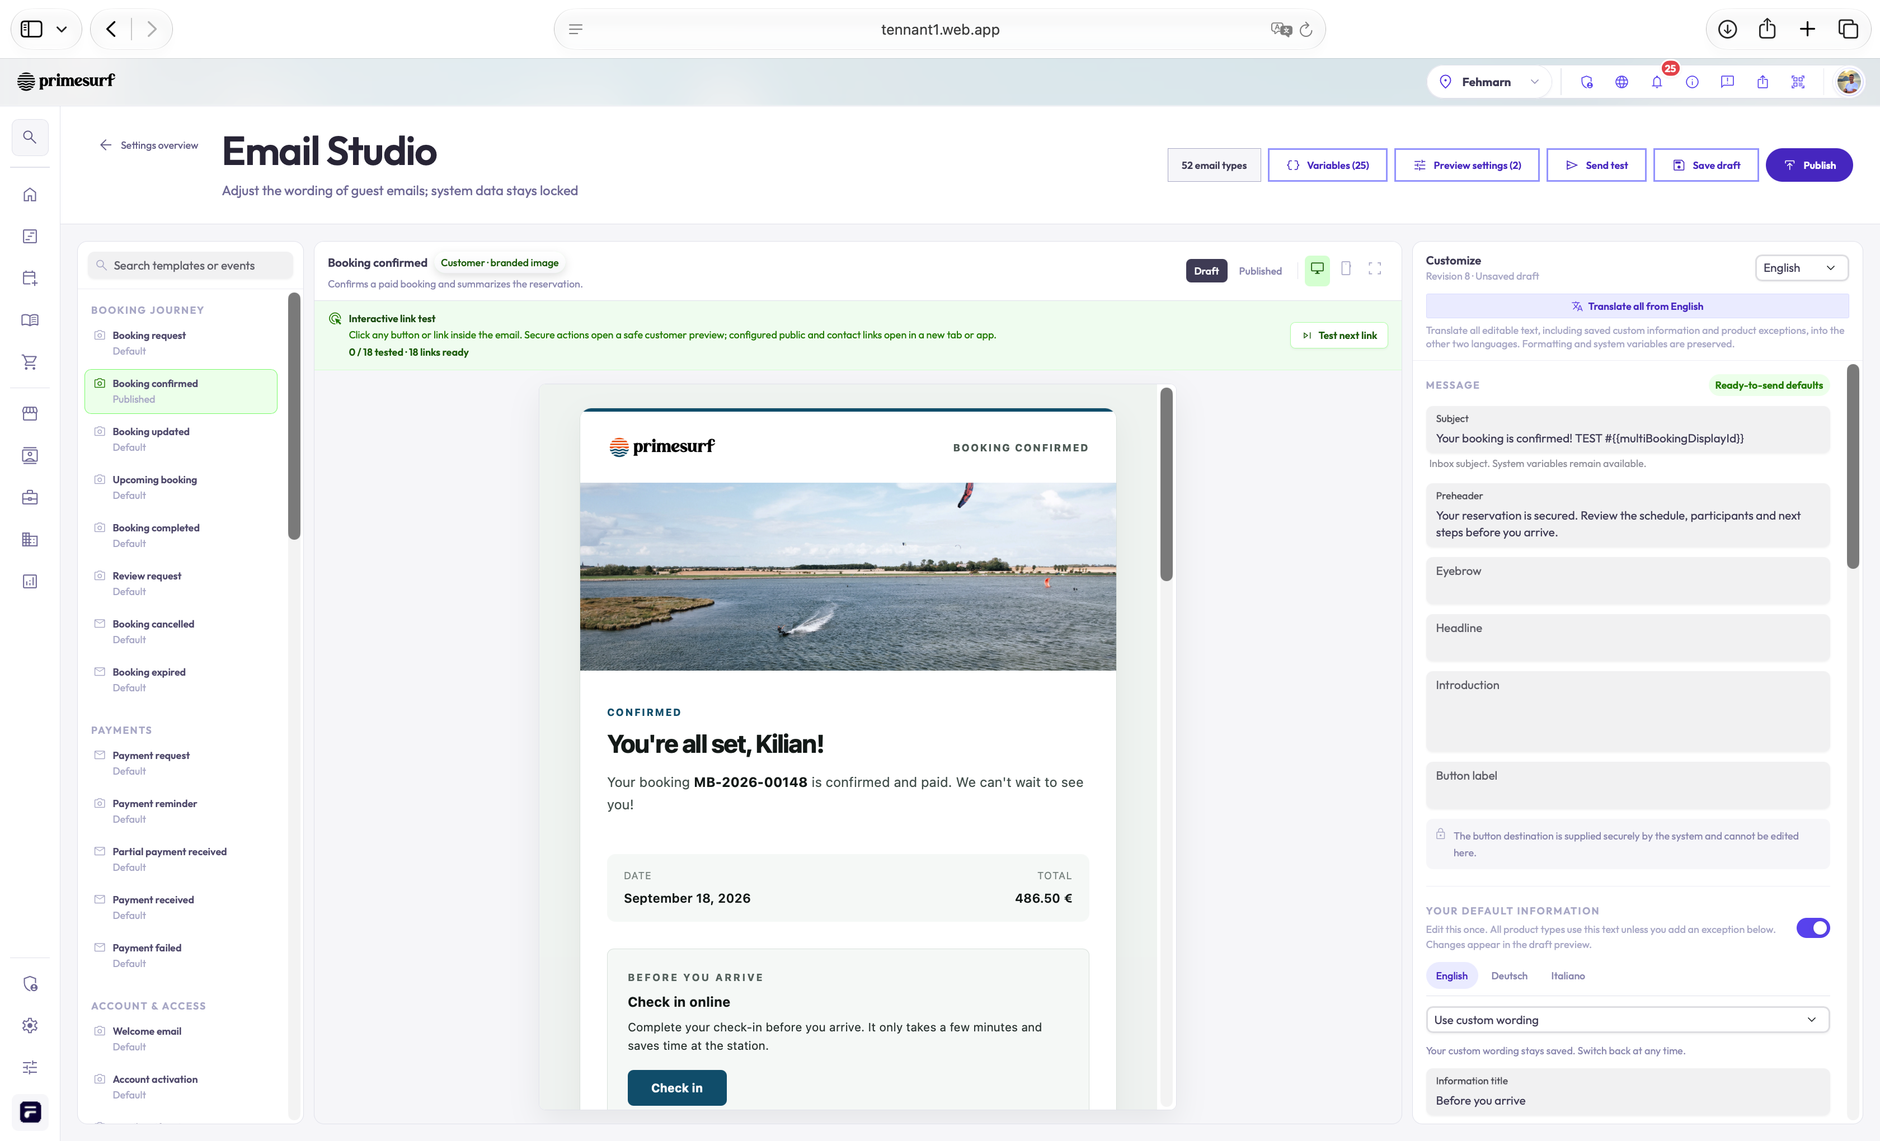Open the calendar-plus icon in sidebar
The width and height of the screenshot is (1880, 1141).
click(x=30, y=279)
